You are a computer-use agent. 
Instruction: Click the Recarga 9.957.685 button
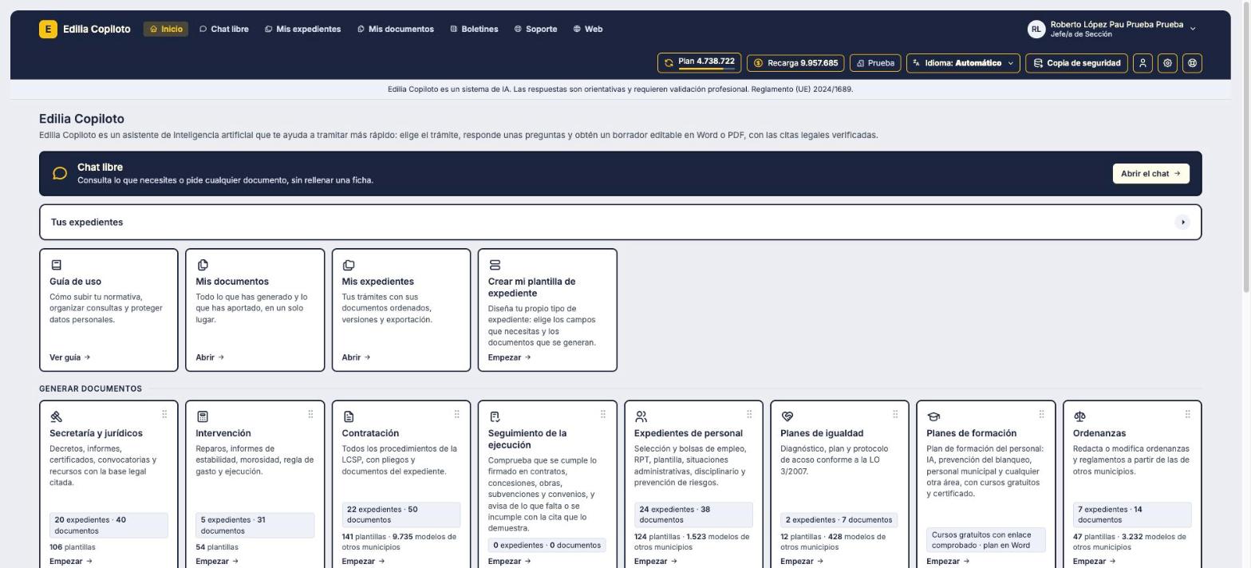click(x=795, y=63)
